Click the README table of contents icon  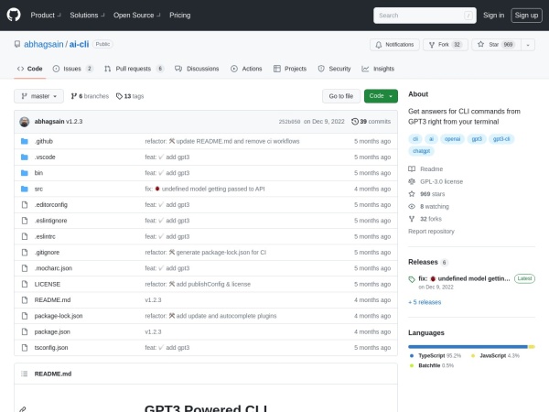point(23,374)
